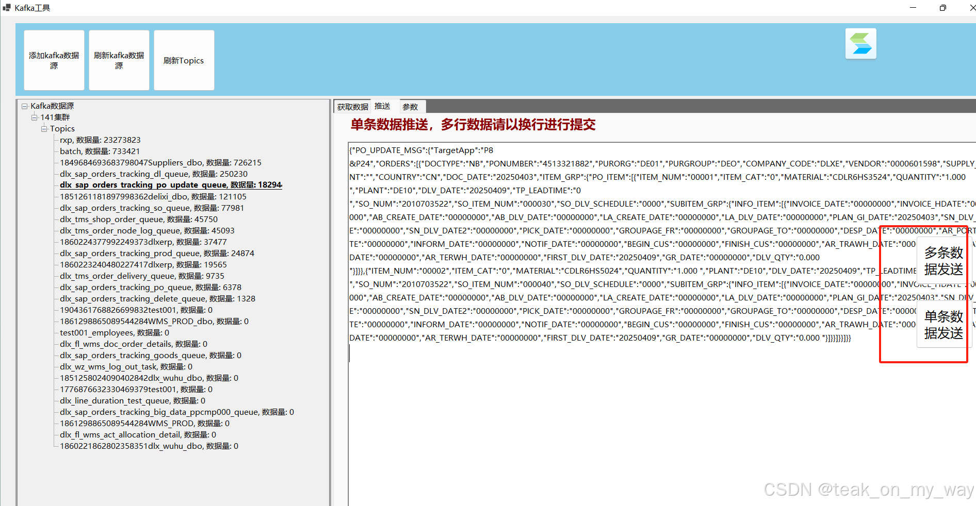Select topic dlx_tms_shop_order_queue
This screenshot has height=506, width=976.
[139, 220]
